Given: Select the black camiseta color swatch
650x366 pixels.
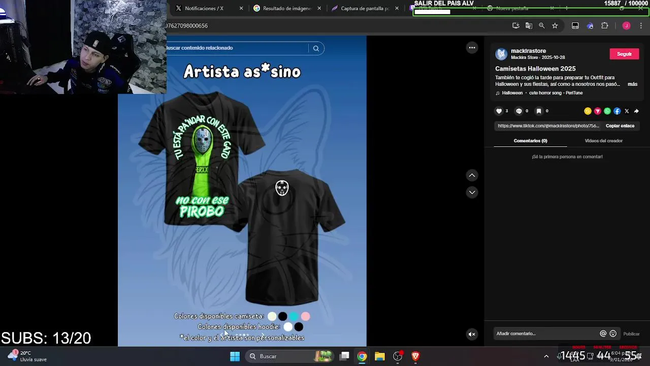Looking at the screenshot, I should (283, 317).
